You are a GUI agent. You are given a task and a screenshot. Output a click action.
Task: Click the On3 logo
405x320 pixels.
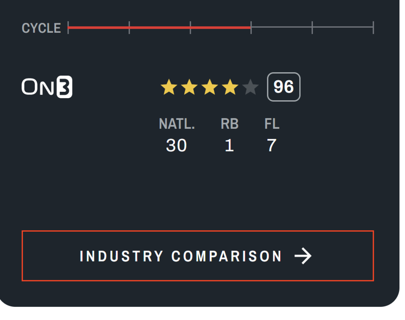click(x=47, y=87)
